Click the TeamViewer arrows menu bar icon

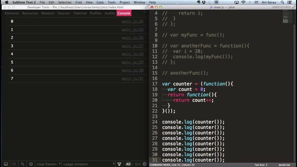pos(216,2)
